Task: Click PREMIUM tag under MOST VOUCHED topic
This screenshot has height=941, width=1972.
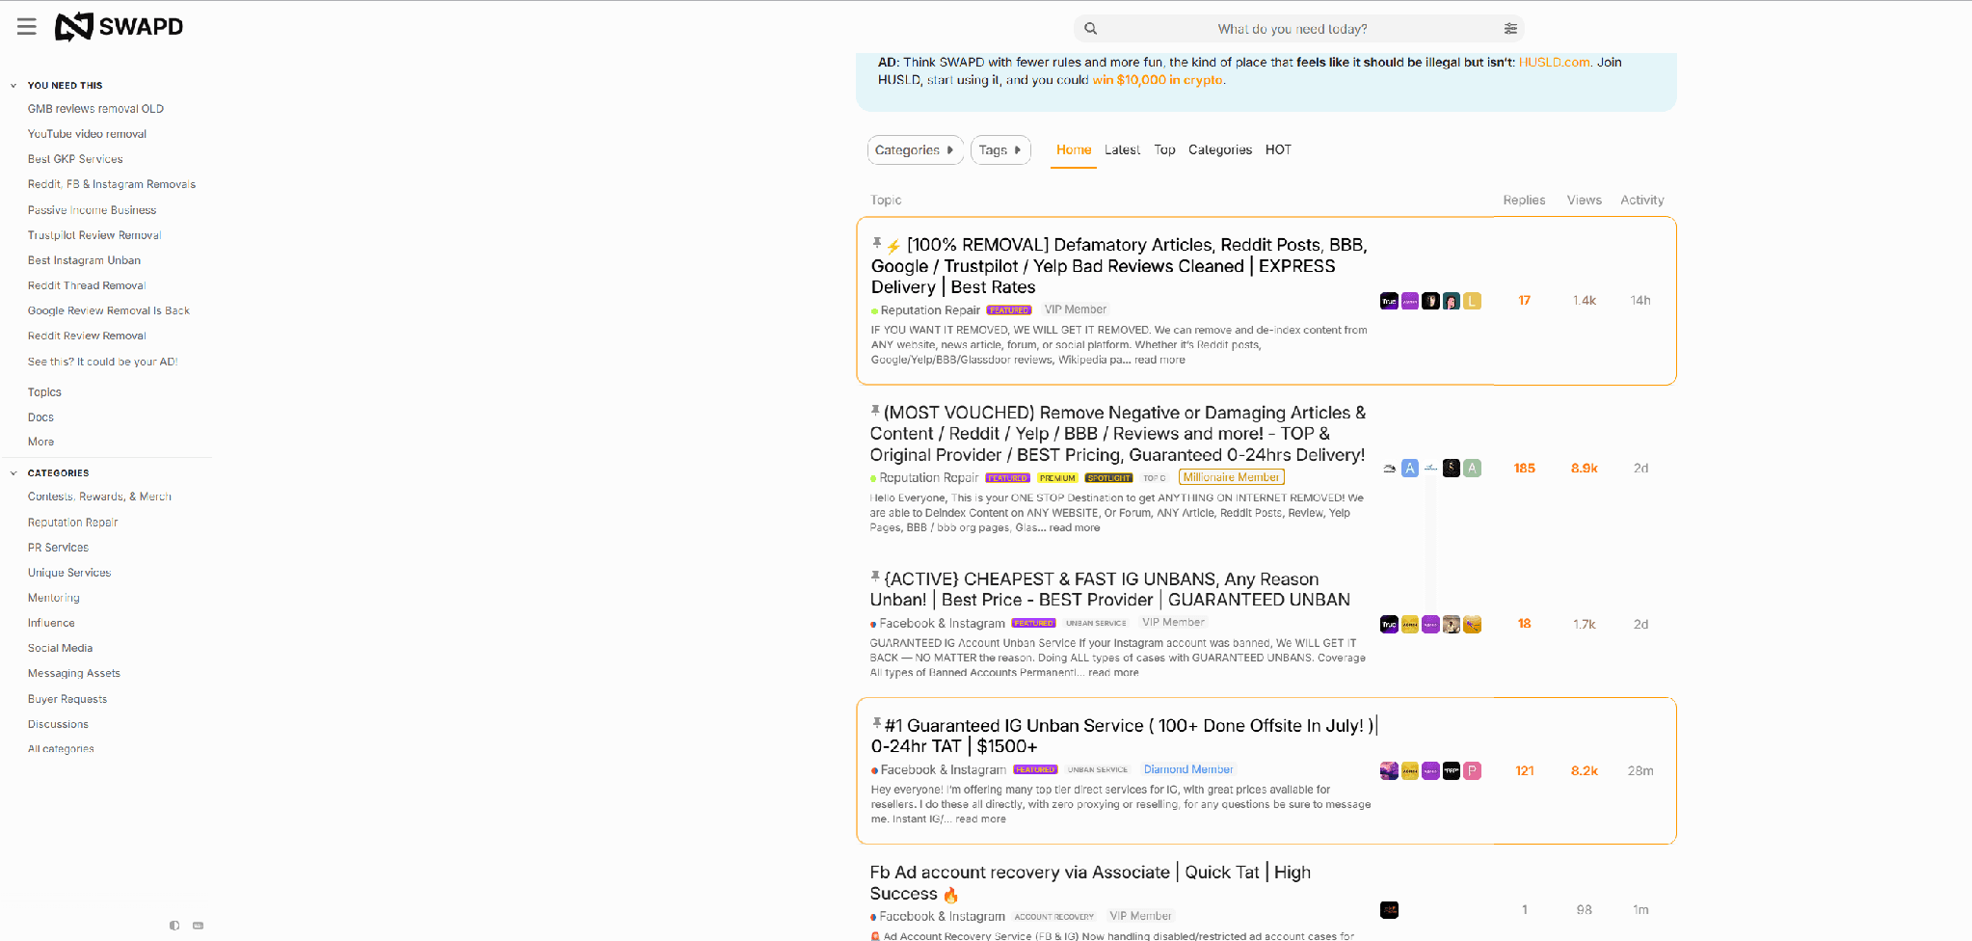Action: click(x=1057, y=478)
